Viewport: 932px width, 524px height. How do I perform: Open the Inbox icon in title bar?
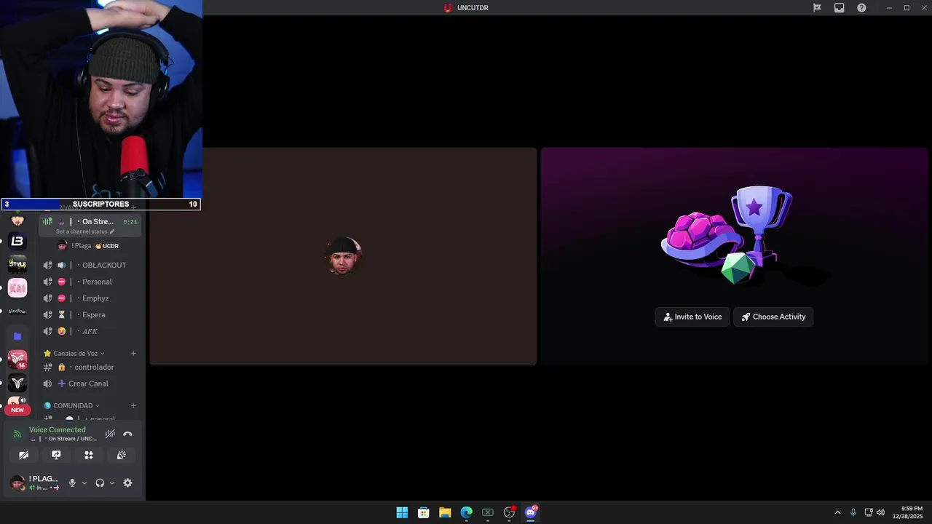tap(839, 8)
